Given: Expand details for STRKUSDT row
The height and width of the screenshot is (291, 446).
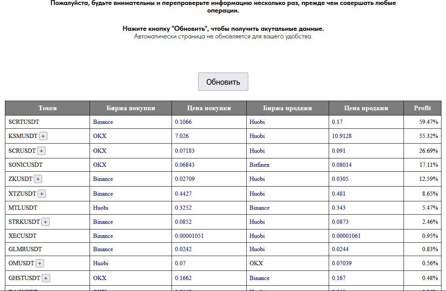Looking at the screenshot, I should pyautogui.click(x=45, y=221).
